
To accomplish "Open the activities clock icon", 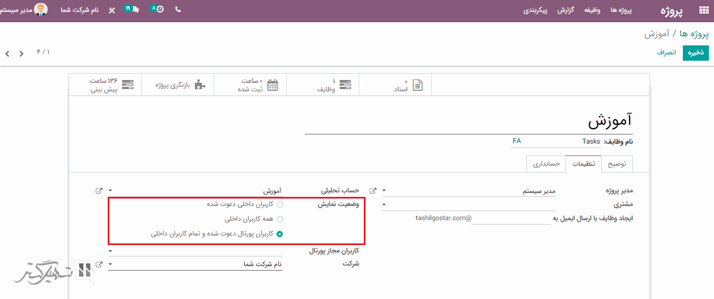I will pyautogui.click(x=160, y=10).
